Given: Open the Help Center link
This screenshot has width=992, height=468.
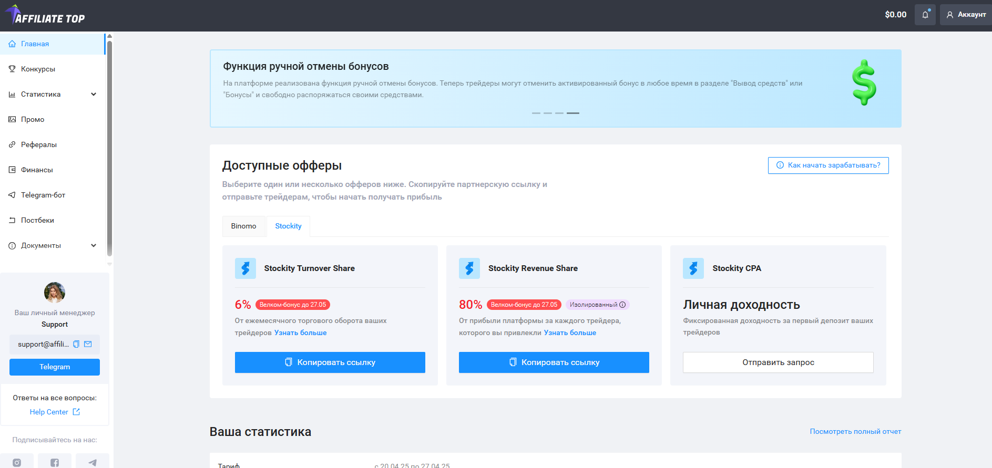Looking at the screenshot, I should 49,412.
